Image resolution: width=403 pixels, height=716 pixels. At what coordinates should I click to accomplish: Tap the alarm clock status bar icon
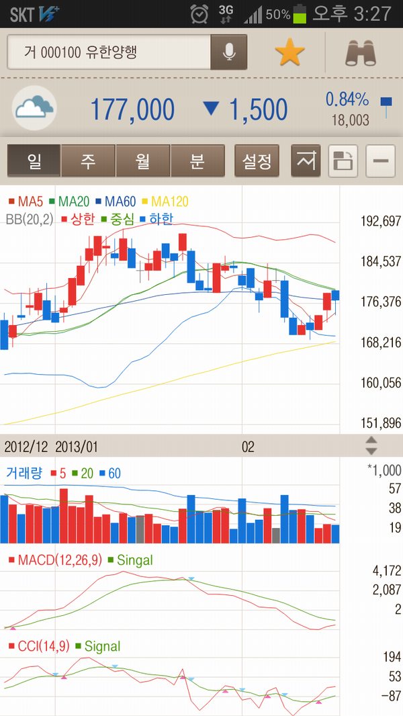pos(200,14)
